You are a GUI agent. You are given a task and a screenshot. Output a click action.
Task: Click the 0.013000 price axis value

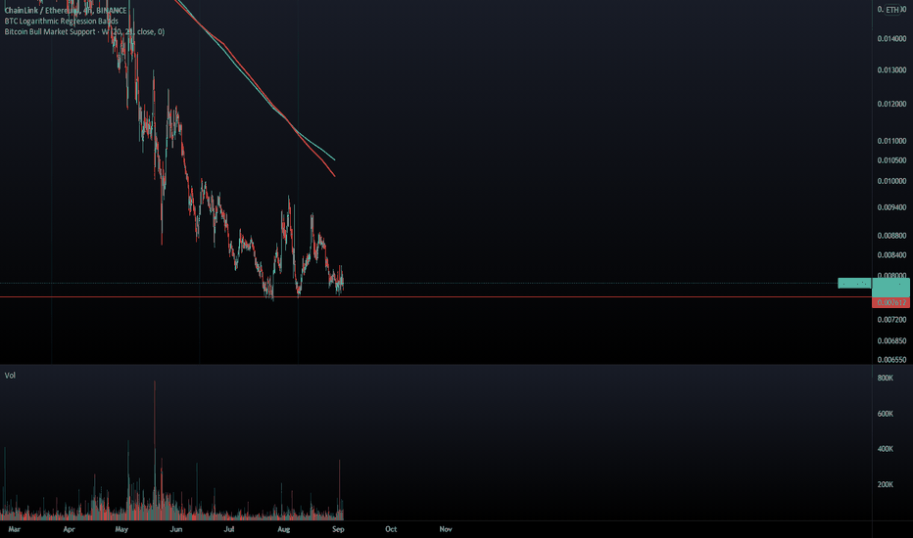point(891,69)
